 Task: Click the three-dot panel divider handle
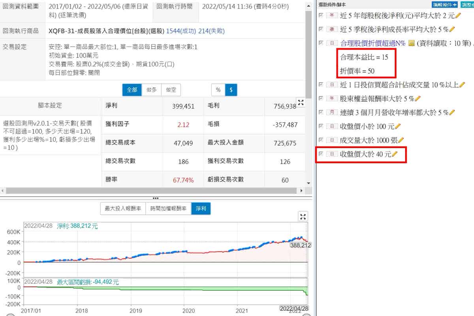(x=156, y=198)
